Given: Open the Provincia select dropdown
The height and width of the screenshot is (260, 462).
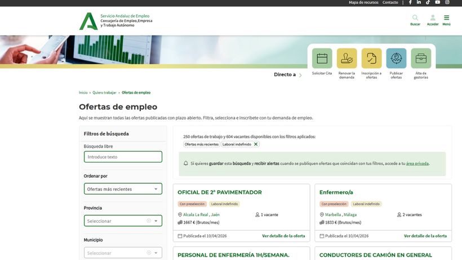Looking at the screenshot, I should coord(123,221).
